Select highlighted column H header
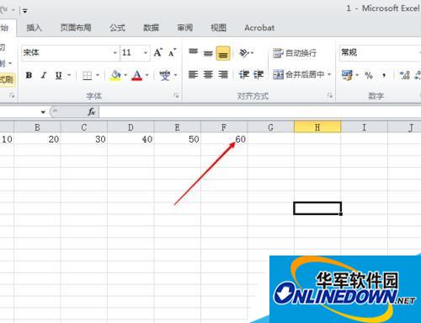 (x=317, y=127)
